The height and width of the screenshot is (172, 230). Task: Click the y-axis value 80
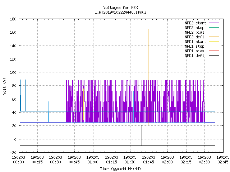point(14,86)
